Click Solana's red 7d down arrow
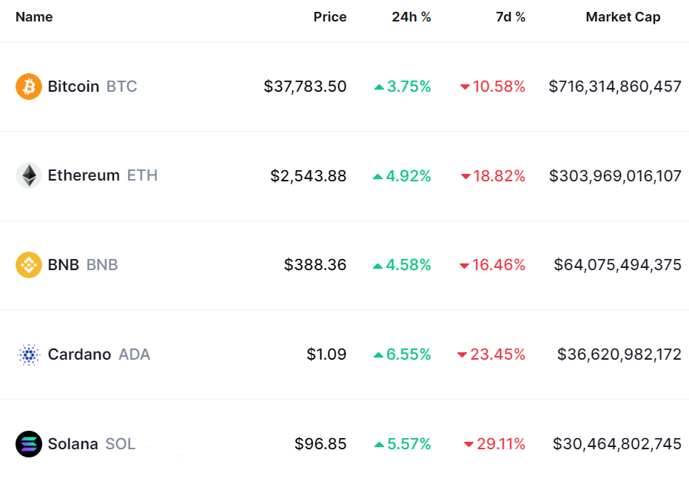Viewport: 689px width, 487px height. [x=468, y=445]
